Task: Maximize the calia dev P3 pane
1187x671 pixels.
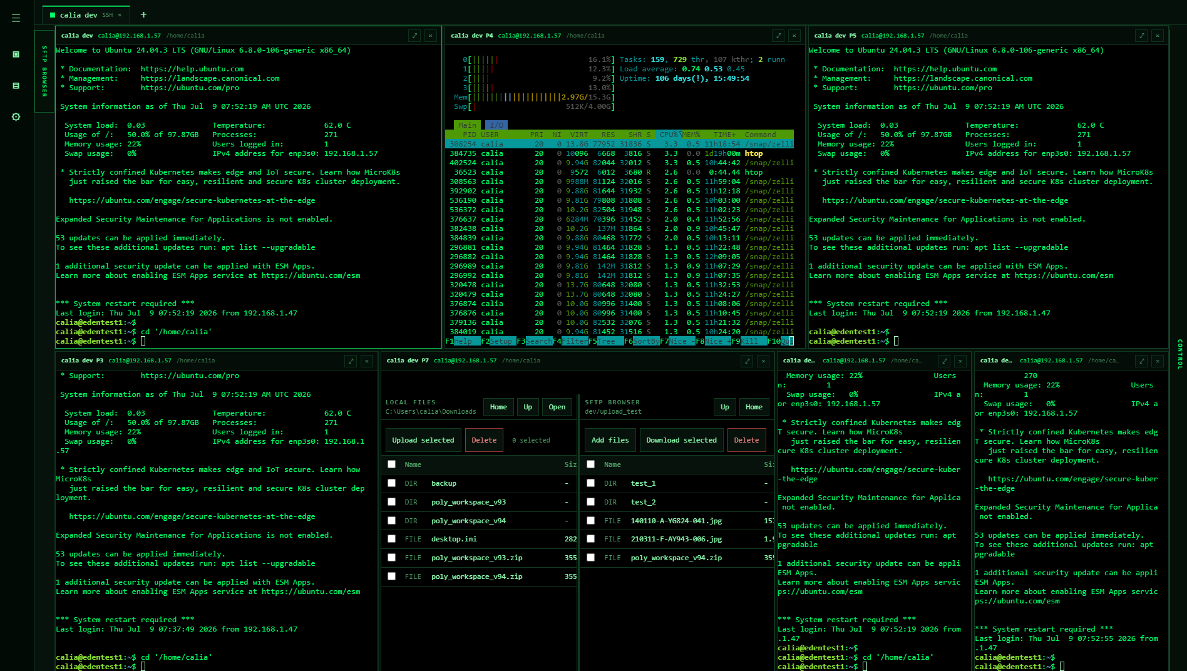Action: click(x=351, y=361)
